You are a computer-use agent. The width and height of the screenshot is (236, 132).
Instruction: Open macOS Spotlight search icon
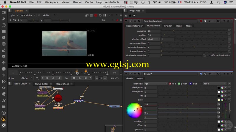pos(219,2)
